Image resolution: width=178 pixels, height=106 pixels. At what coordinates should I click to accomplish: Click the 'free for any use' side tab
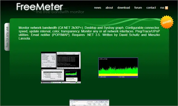pos(7,37)
